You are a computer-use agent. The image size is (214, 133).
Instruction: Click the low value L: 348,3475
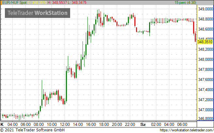77,3
